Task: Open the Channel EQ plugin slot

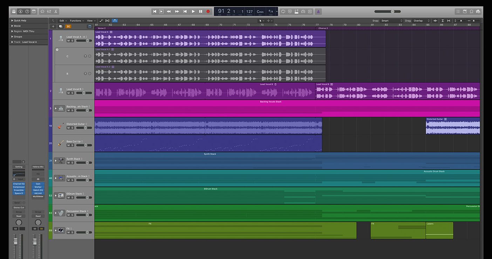Action: click(19, 184)
